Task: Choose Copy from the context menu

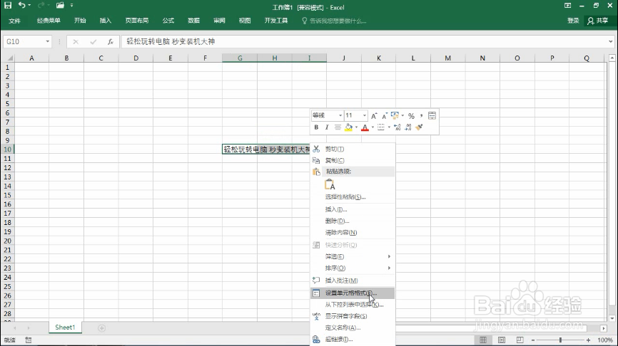Action: click(353, 160)
